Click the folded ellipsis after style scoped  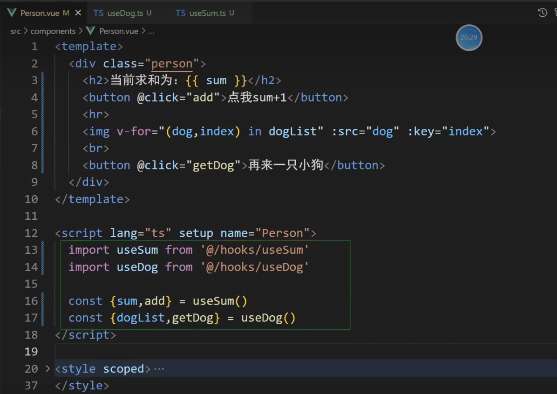pos(159,369)
